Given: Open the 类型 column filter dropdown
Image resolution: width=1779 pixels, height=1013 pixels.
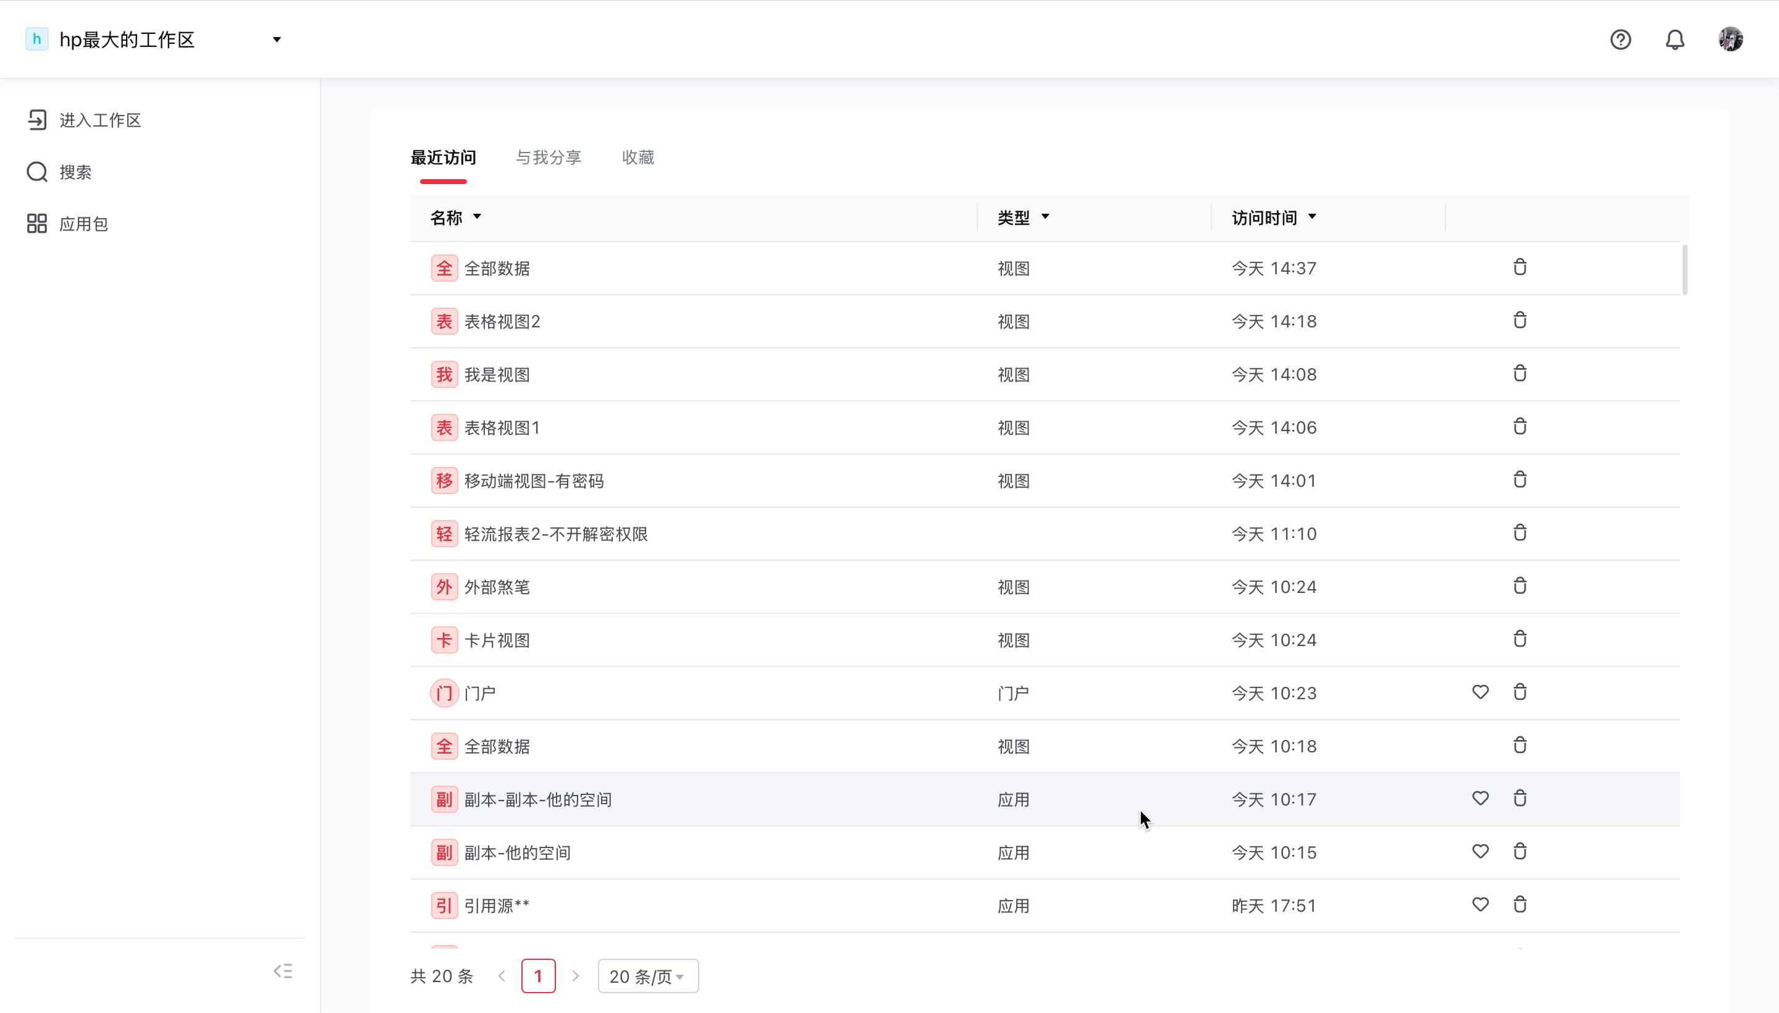Looking at the screenshot, I should tap(1045, 217).
